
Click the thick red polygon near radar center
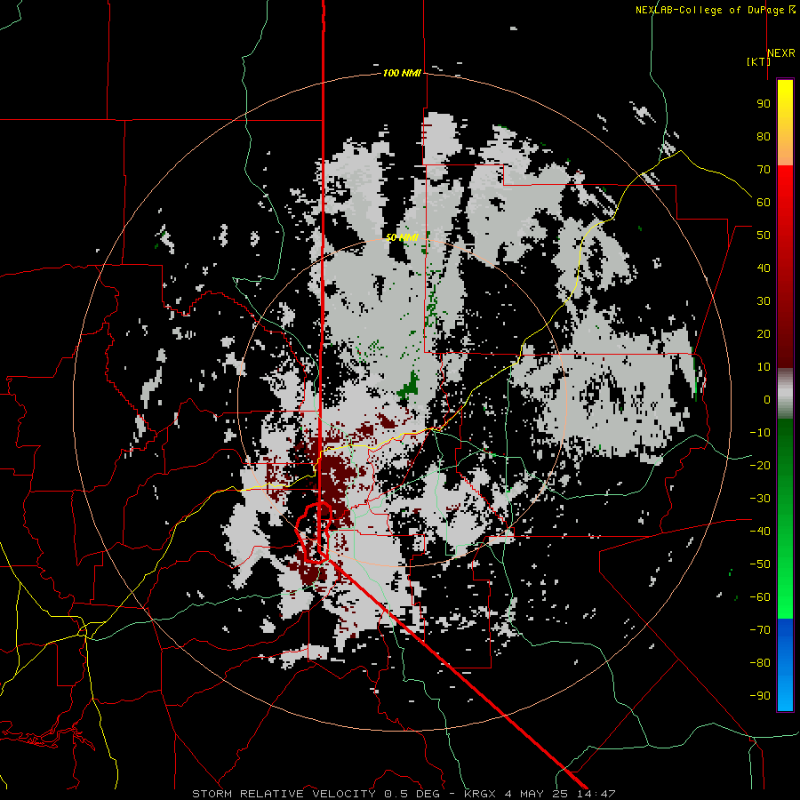315,532
